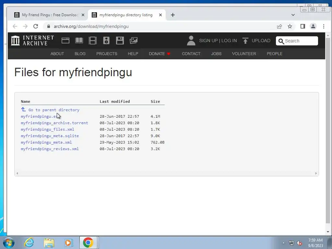Screen dimensions: 332x249
Task: Open the Texts book icon
Action: 79,41
